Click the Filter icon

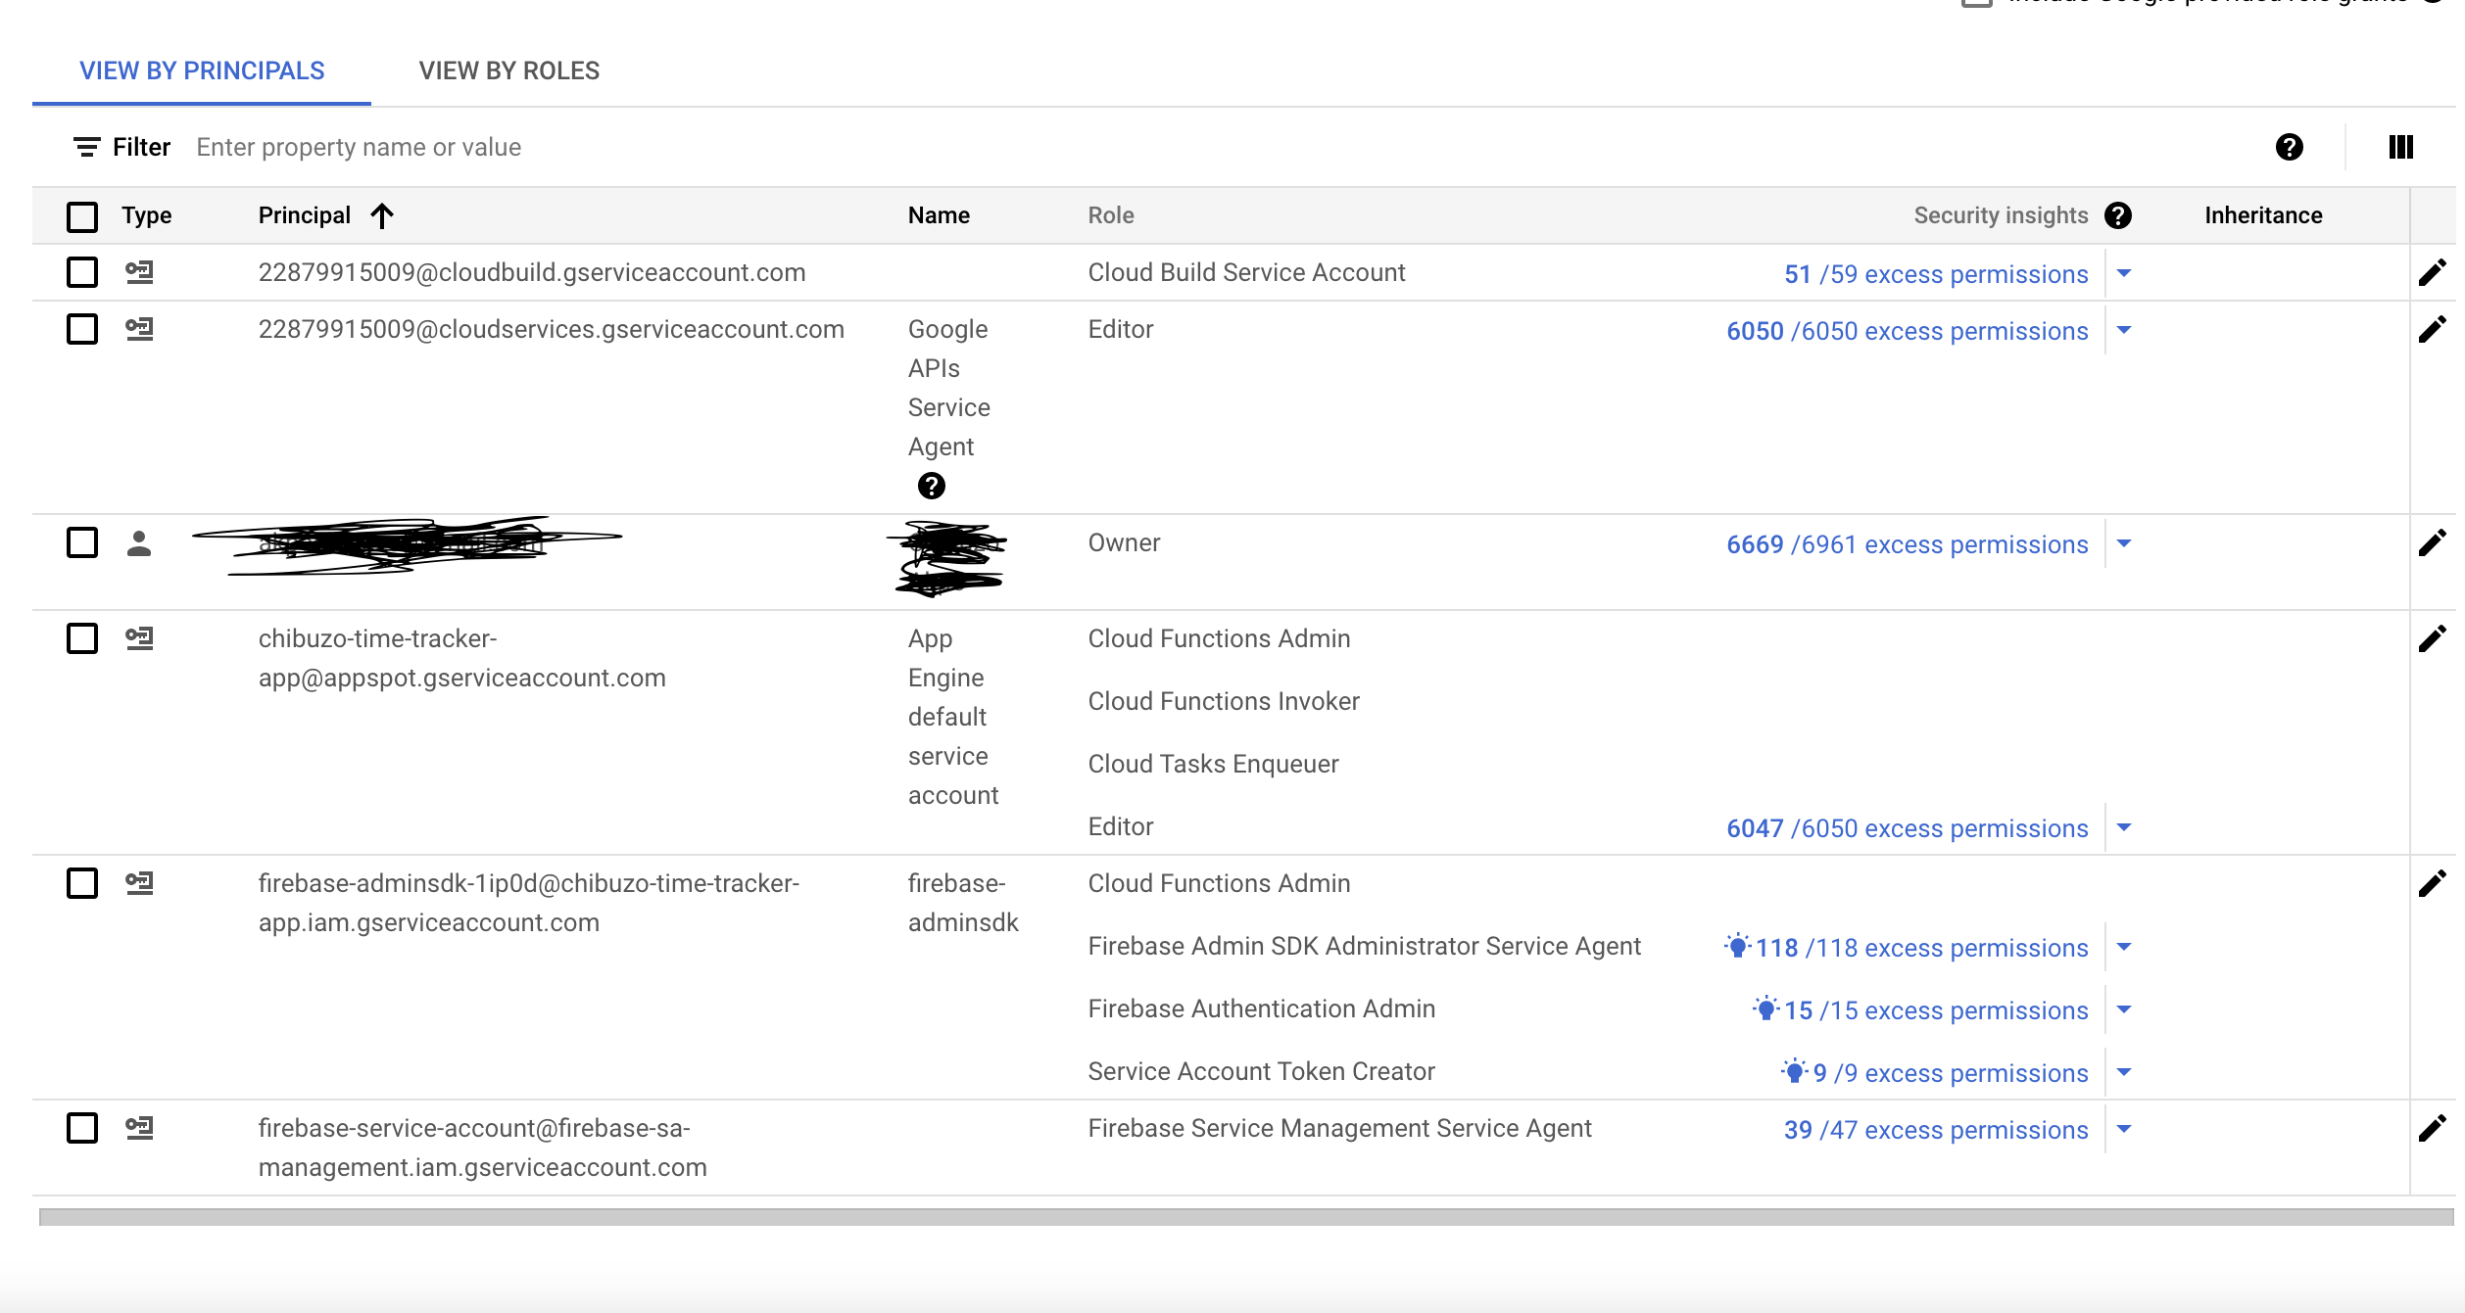86,147
